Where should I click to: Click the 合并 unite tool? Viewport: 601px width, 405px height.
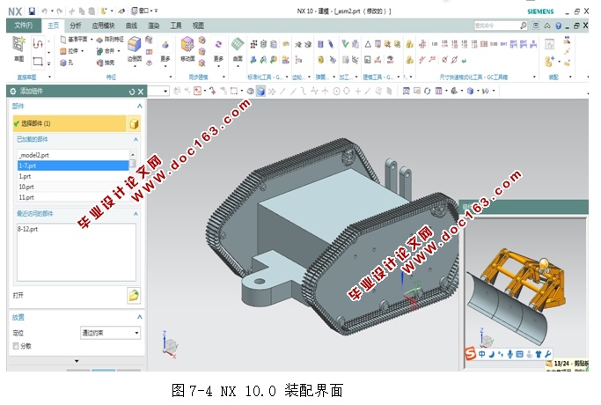(x=106, y=51)
